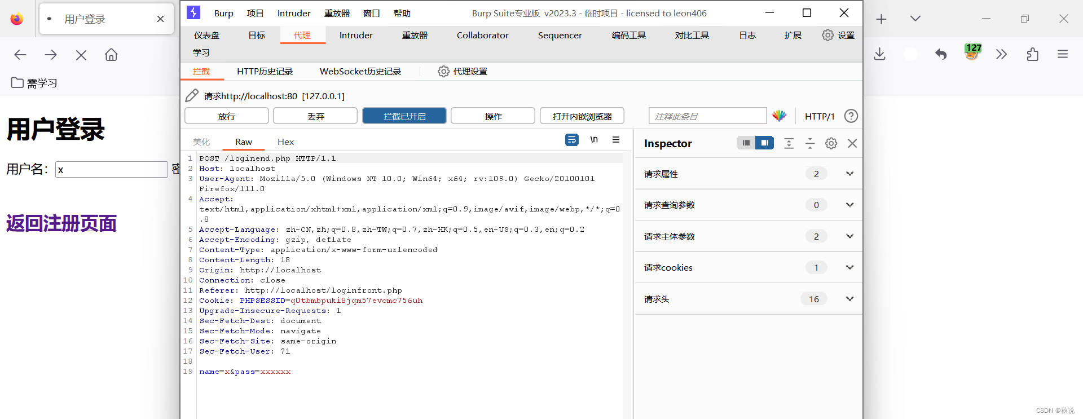
Task: Switch Inspector to left-docked layout
Action: (x=746, y=143)
